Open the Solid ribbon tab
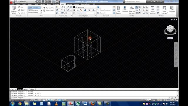The image size is (188, 106). (x=24, y=4)
